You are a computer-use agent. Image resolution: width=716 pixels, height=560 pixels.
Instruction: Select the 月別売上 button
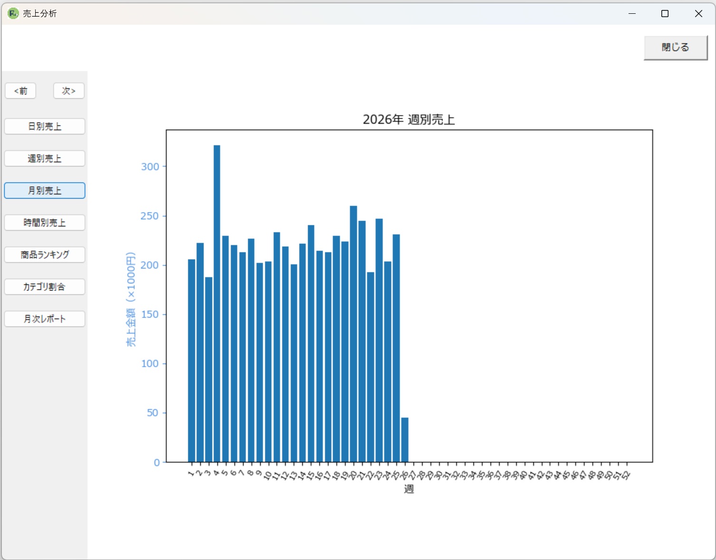(x=45, y=191)
